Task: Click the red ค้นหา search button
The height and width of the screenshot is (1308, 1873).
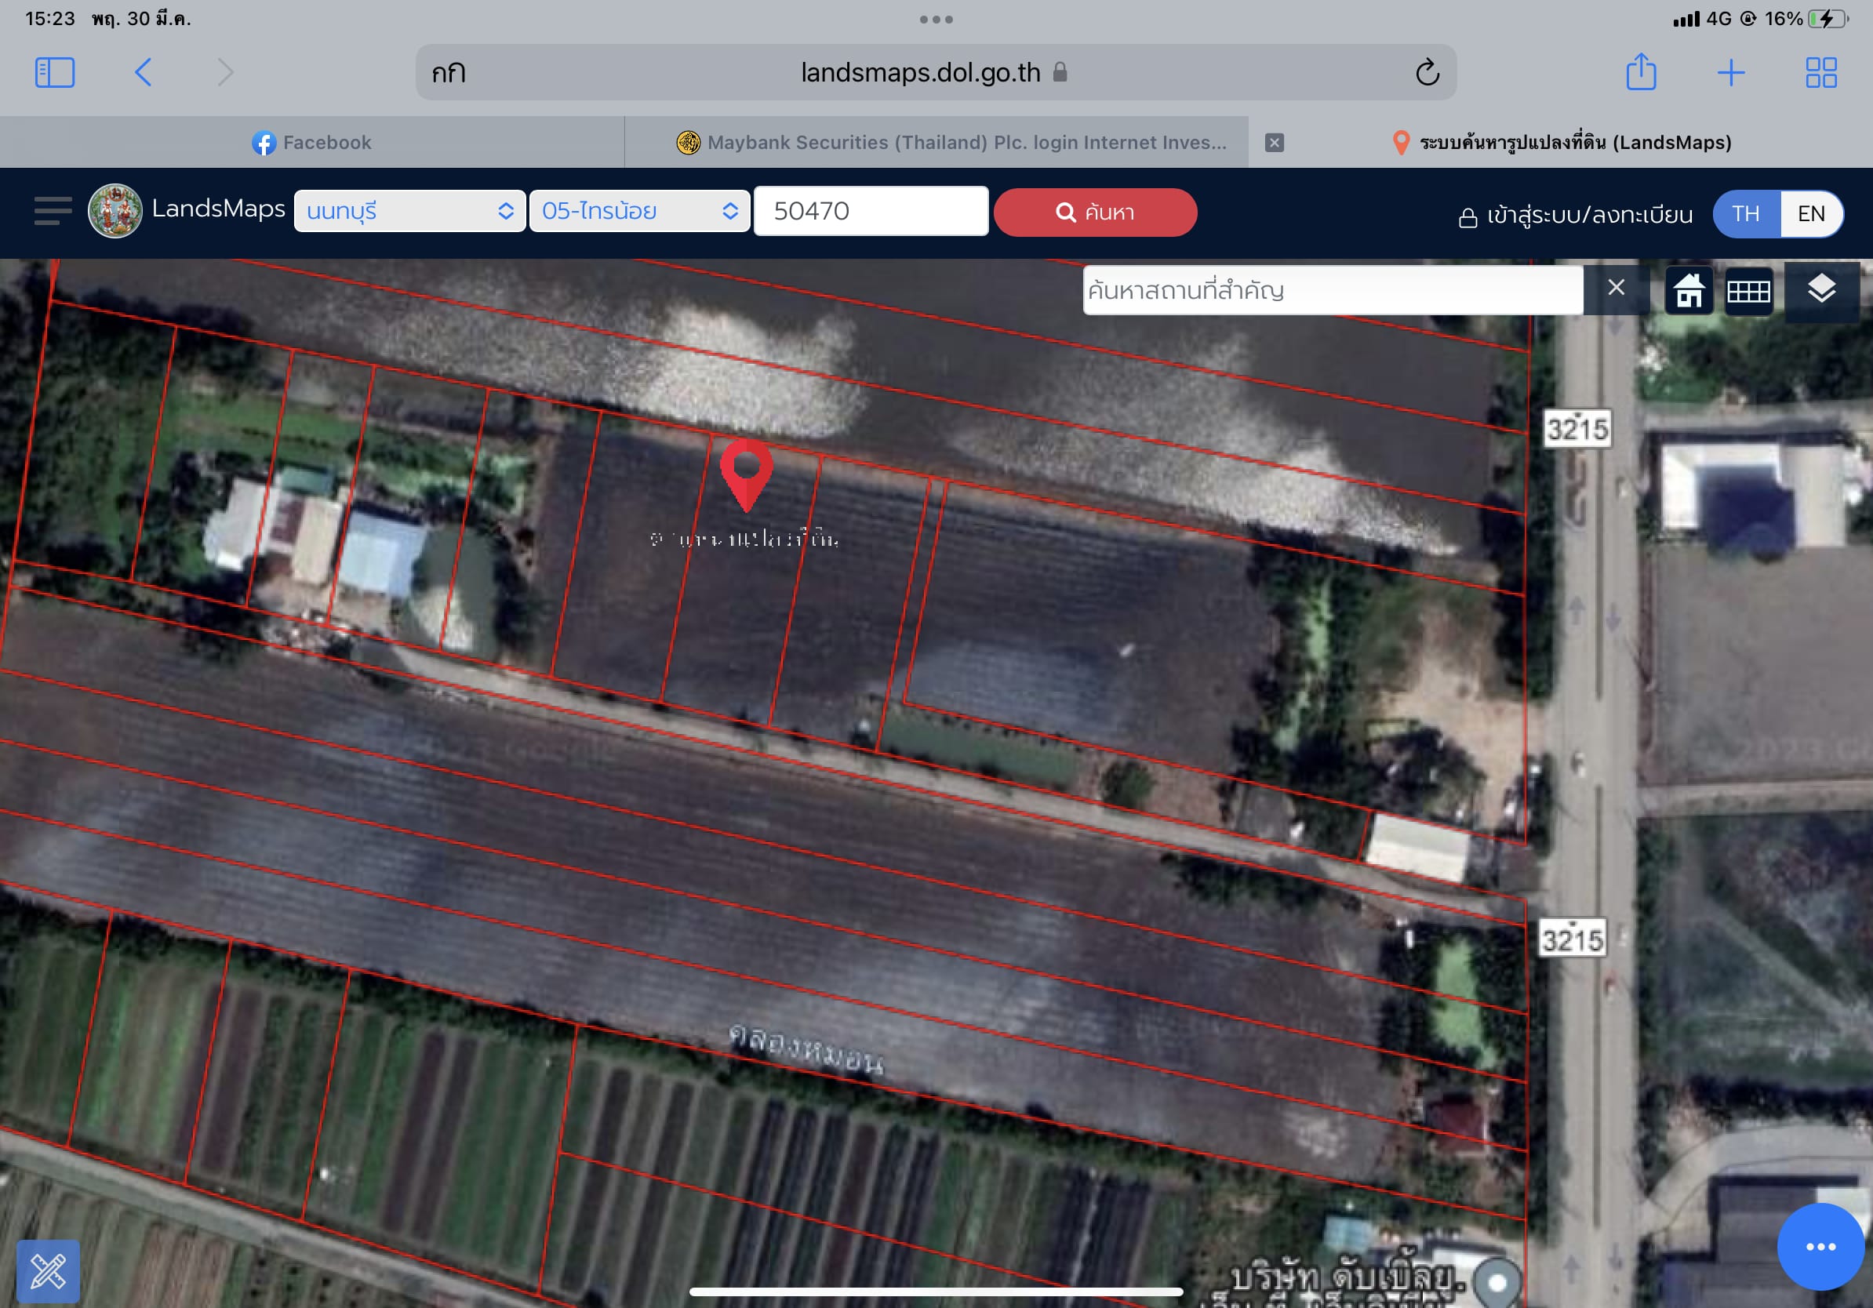Action: click(x=1095, y=212)
